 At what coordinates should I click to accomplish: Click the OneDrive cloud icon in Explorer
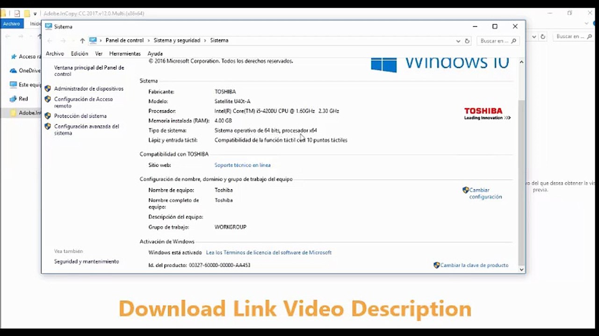[13, 70]
